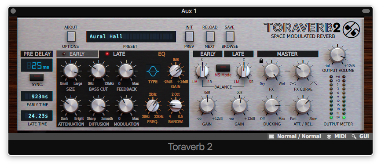Switch to the EARLY reverb tab
Screen dimensions: 381x165
click(77, 54)
